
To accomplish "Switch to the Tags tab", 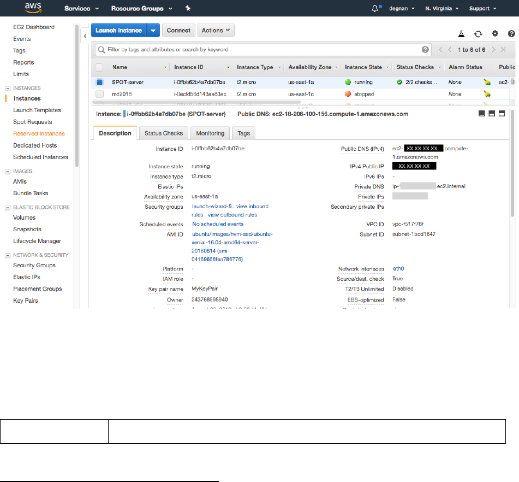I will point(243,133).
